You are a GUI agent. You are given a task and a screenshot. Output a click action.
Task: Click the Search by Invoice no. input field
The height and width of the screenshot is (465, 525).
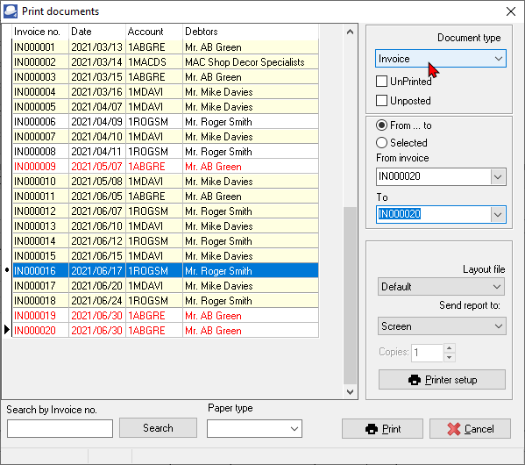[x=60, y=428]
